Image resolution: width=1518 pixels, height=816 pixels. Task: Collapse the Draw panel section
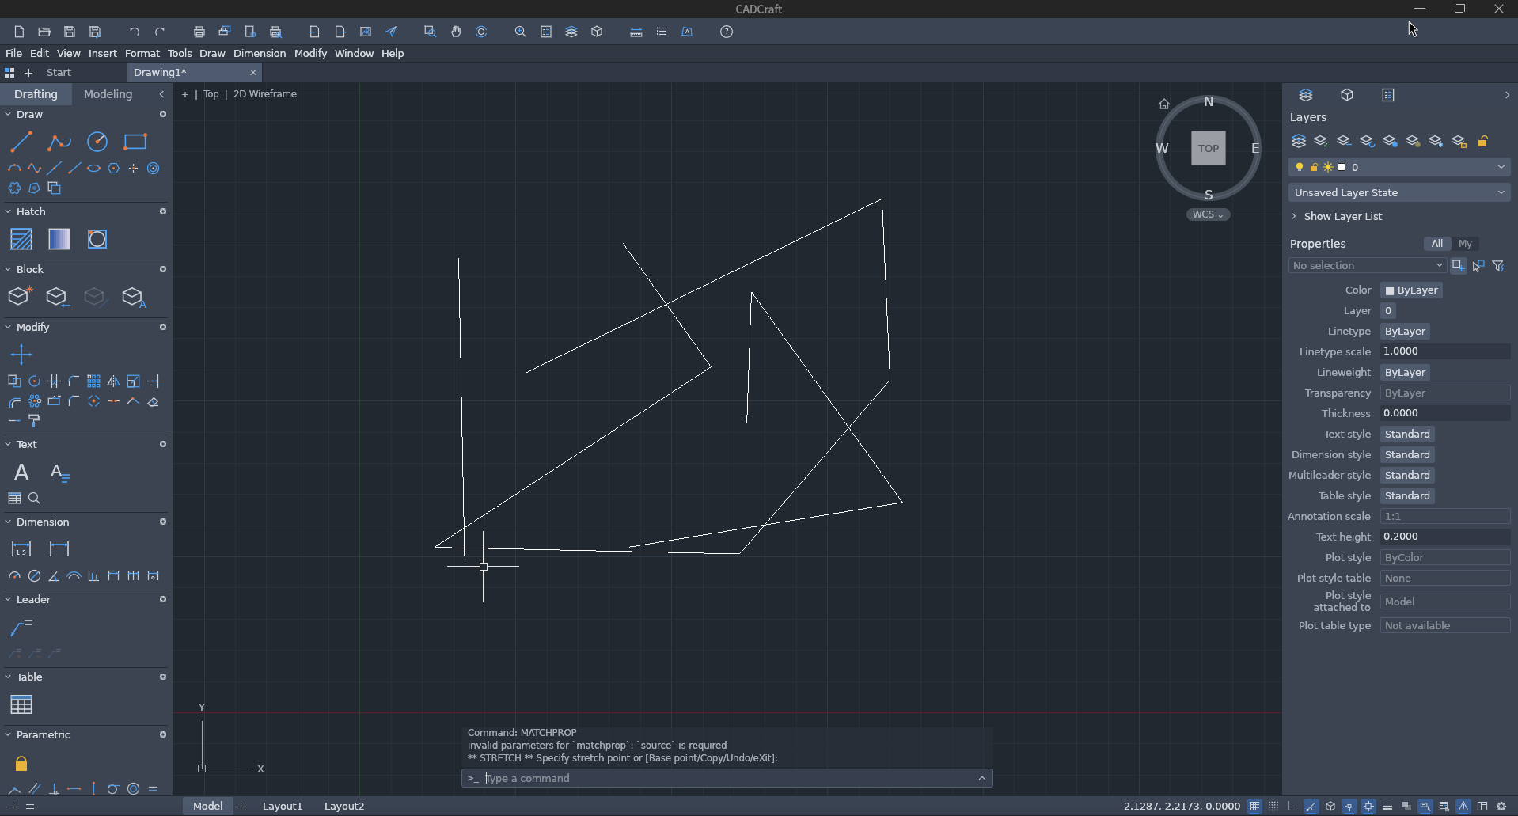[9, 114]
